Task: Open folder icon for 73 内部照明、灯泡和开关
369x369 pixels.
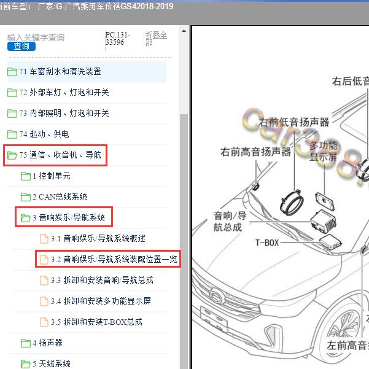Action: coord(12,114)
